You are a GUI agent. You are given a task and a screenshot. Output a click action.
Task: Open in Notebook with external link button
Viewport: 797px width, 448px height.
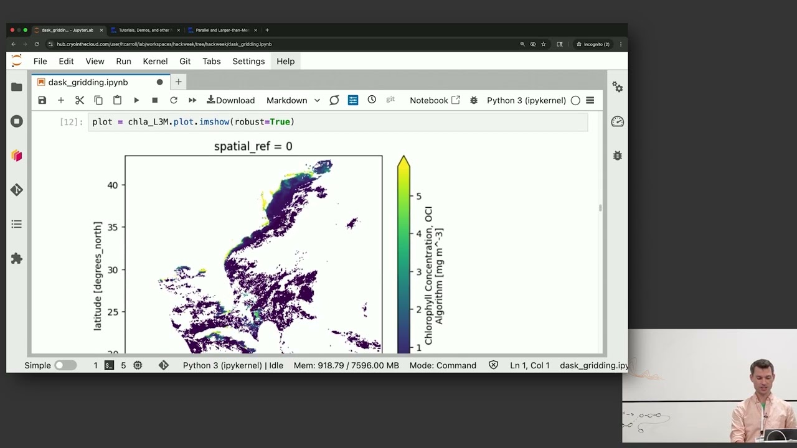435,100
